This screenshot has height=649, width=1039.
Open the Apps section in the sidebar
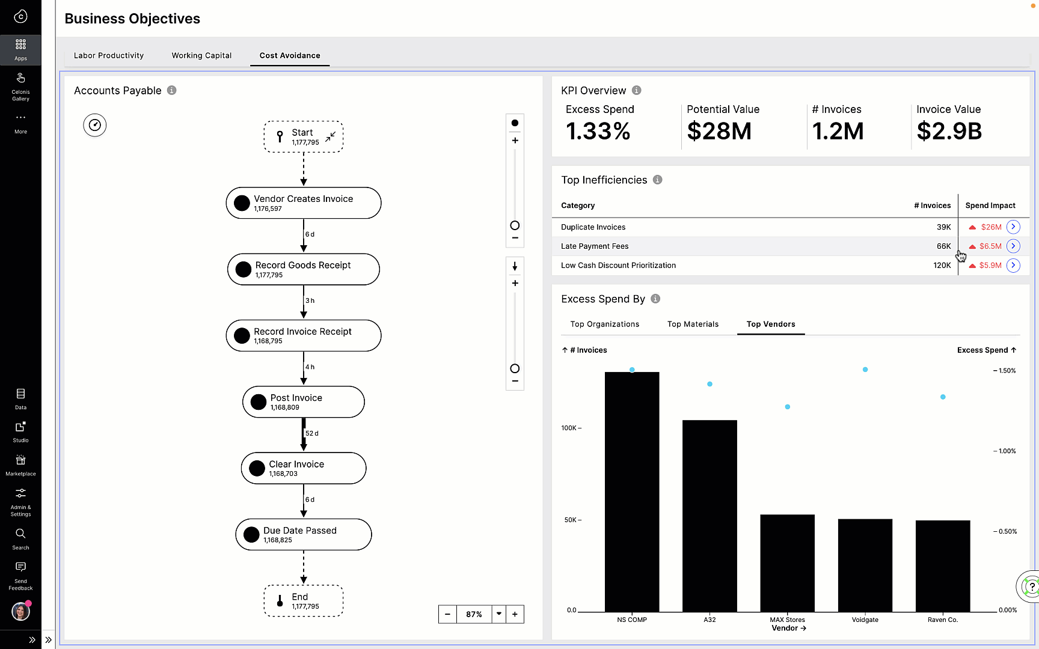click(20, 49)
